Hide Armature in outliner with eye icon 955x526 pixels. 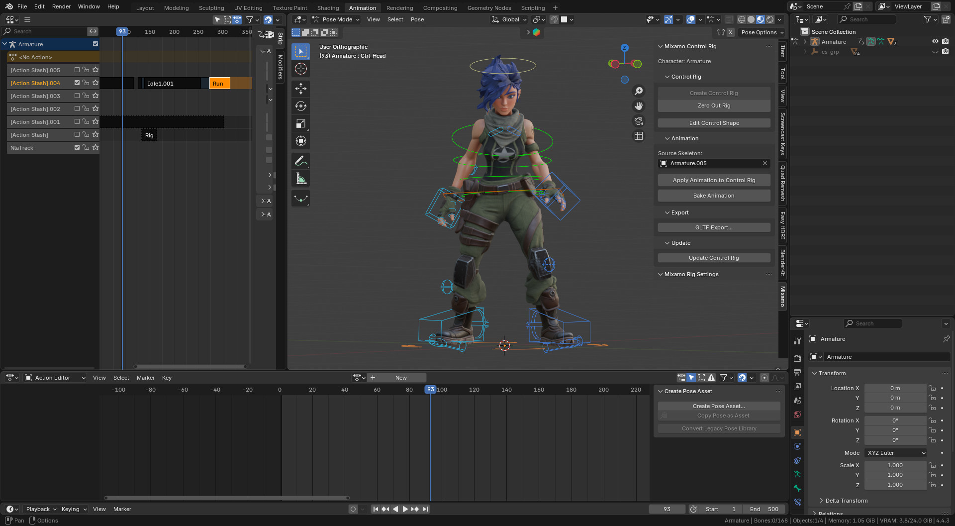click(x=935, y=42)
